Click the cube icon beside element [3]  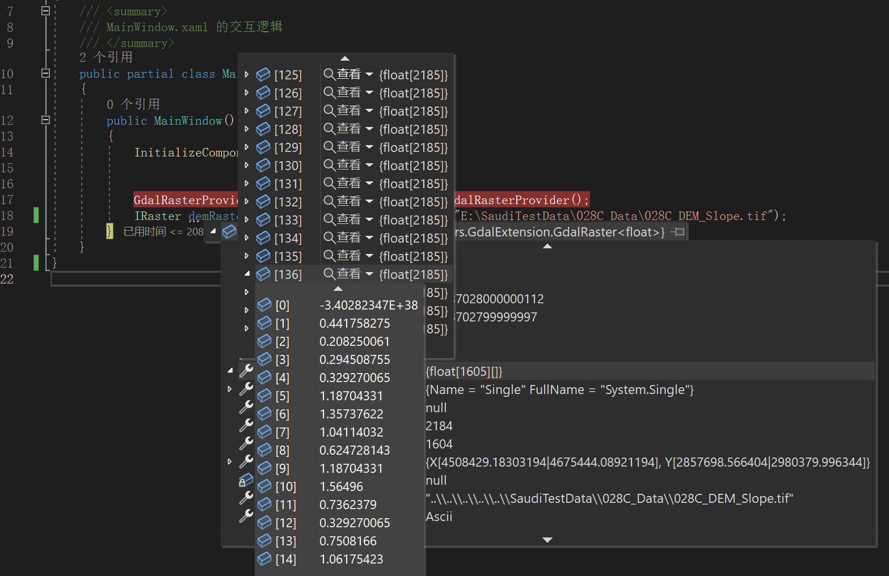point(264,359)
